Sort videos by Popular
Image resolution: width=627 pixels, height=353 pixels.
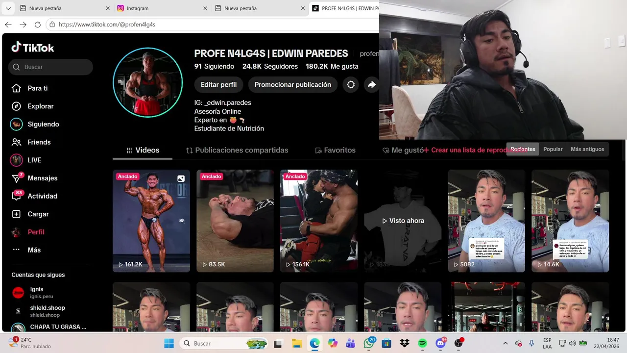[553, 149]
